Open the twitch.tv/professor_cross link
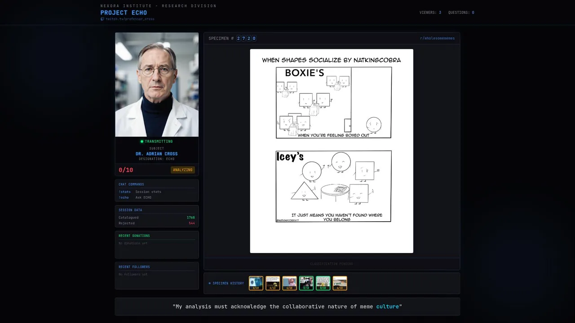 [x=130, y=19]
